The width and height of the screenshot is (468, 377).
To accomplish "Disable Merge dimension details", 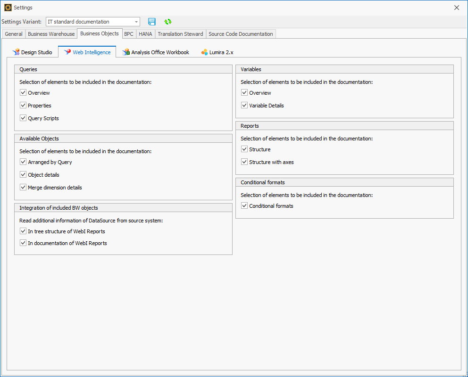I will [x=23, y=187].
